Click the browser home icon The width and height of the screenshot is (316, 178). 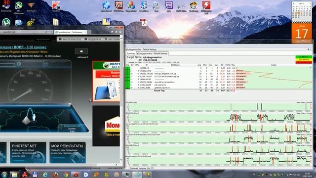point(112,32)
